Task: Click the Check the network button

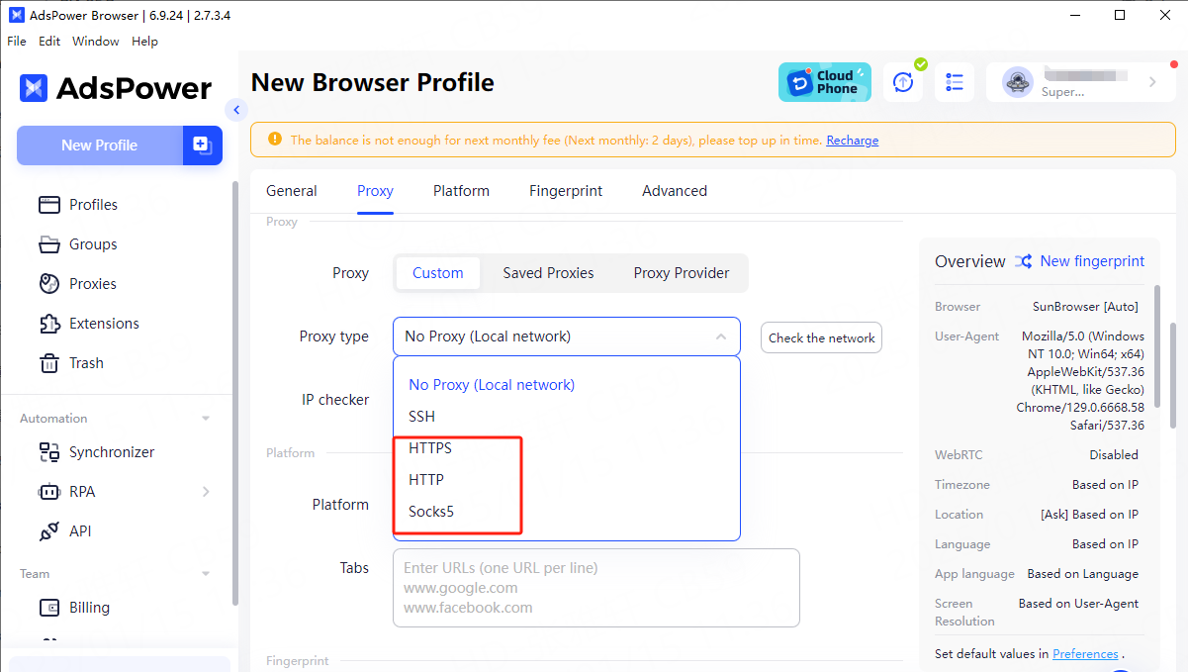Action: (x=821, y=337)
